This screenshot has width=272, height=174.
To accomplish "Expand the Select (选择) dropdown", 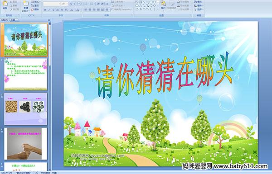I will (x=199, y=9).
